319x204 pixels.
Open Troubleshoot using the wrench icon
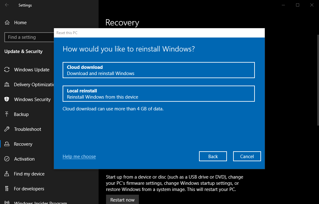tap(7, 129)
